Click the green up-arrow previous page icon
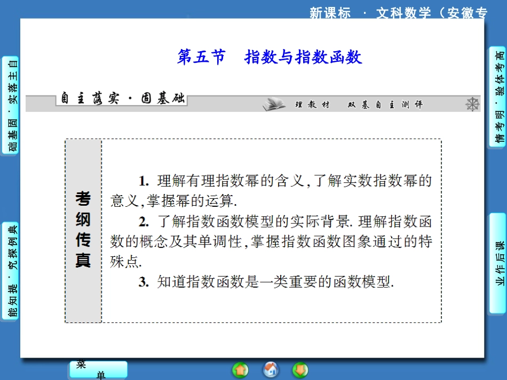 240,370
